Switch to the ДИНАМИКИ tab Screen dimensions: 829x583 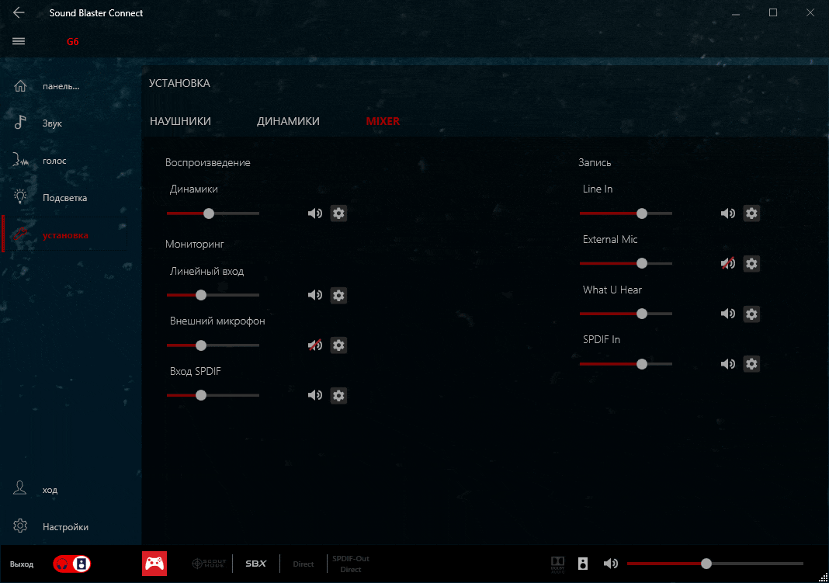288,121
